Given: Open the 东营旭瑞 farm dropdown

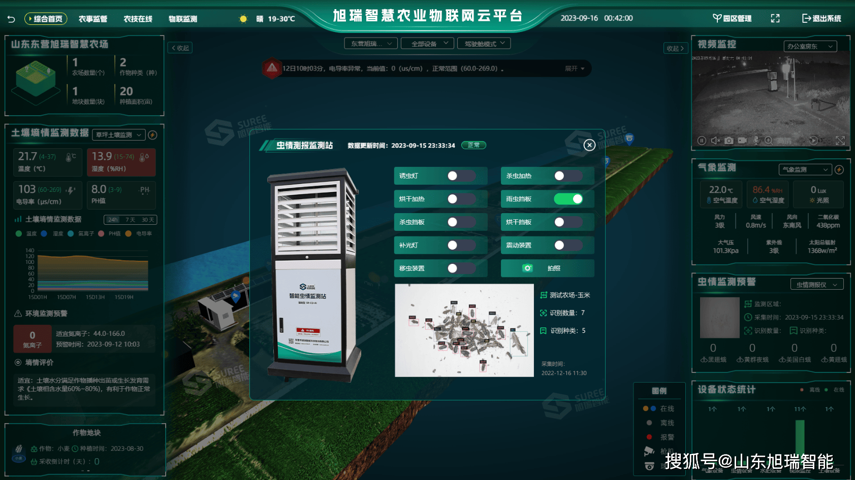Looking at the screenshot, I should pyautogui.click(x=371, y=44).
